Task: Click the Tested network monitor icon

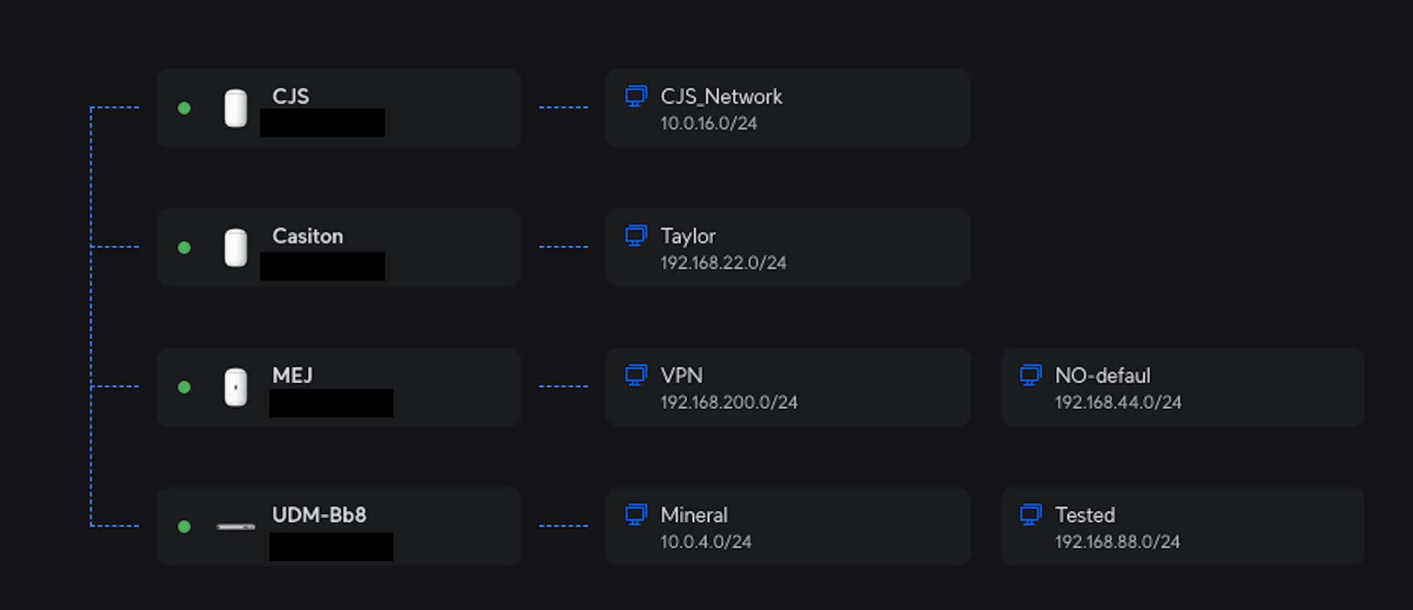Action: click(1030, 515)
